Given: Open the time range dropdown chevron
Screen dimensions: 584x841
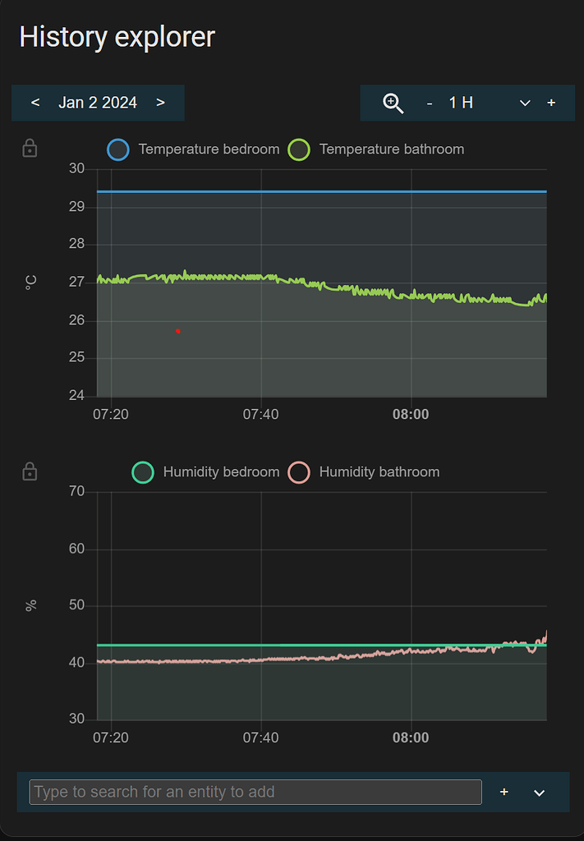Looking at the screenshot, I should pos(525,103).
